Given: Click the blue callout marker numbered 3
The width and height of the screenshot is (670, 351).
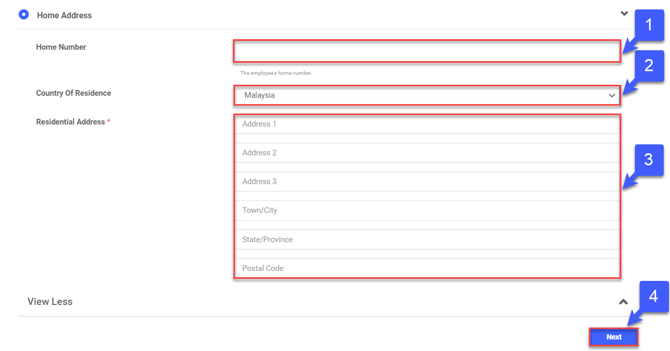Looking at the screenshot, I should (649, 160).
